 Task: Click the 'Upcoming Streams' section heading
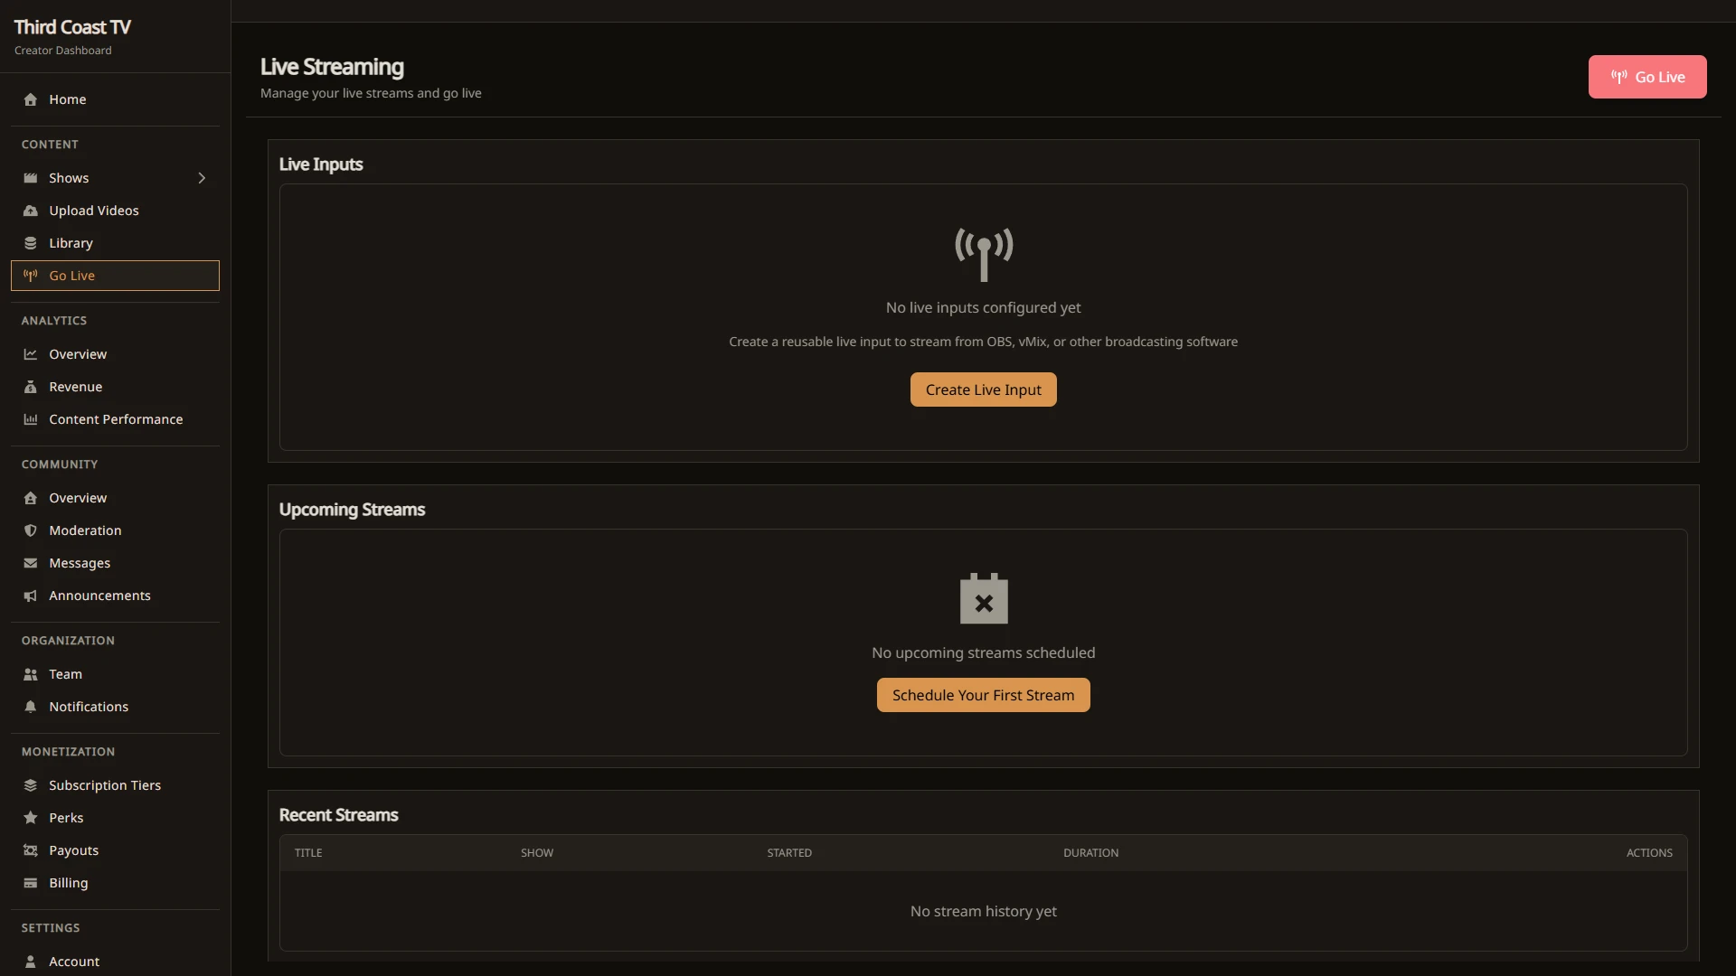(352, 510)
